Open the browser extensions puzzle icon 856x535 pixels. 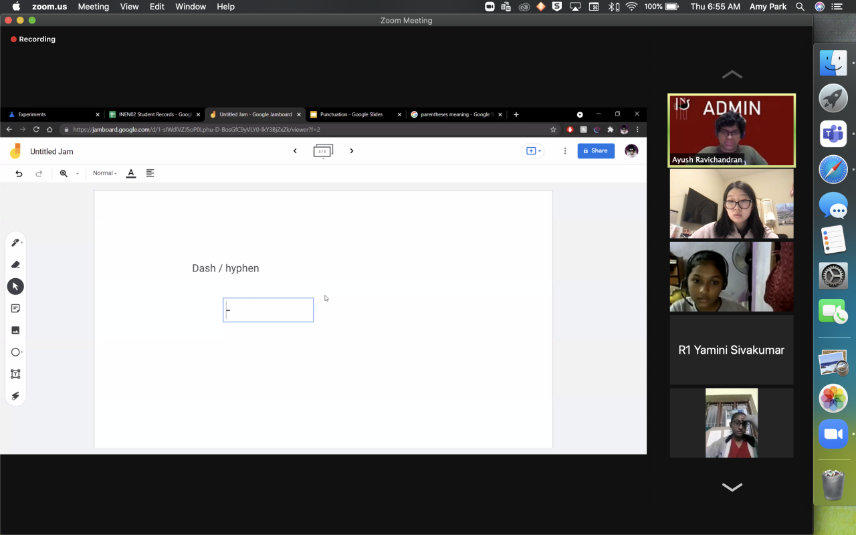click(x=610, y=130)
